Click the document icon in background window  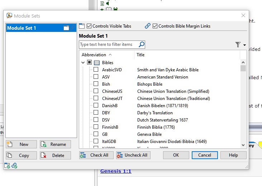click(x=102, y=3)
